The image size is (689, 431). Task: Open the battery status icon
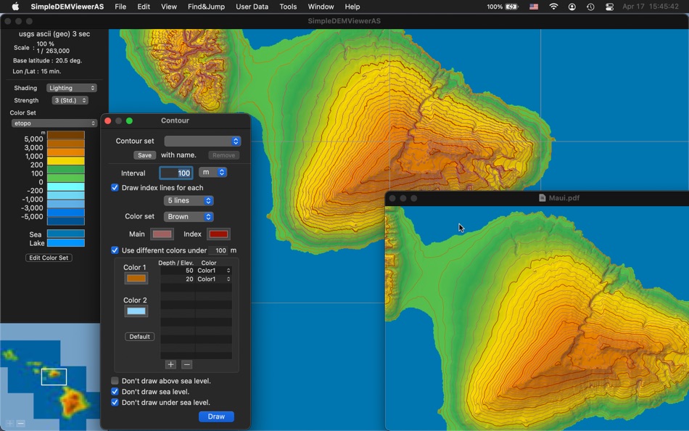[511, 7]
